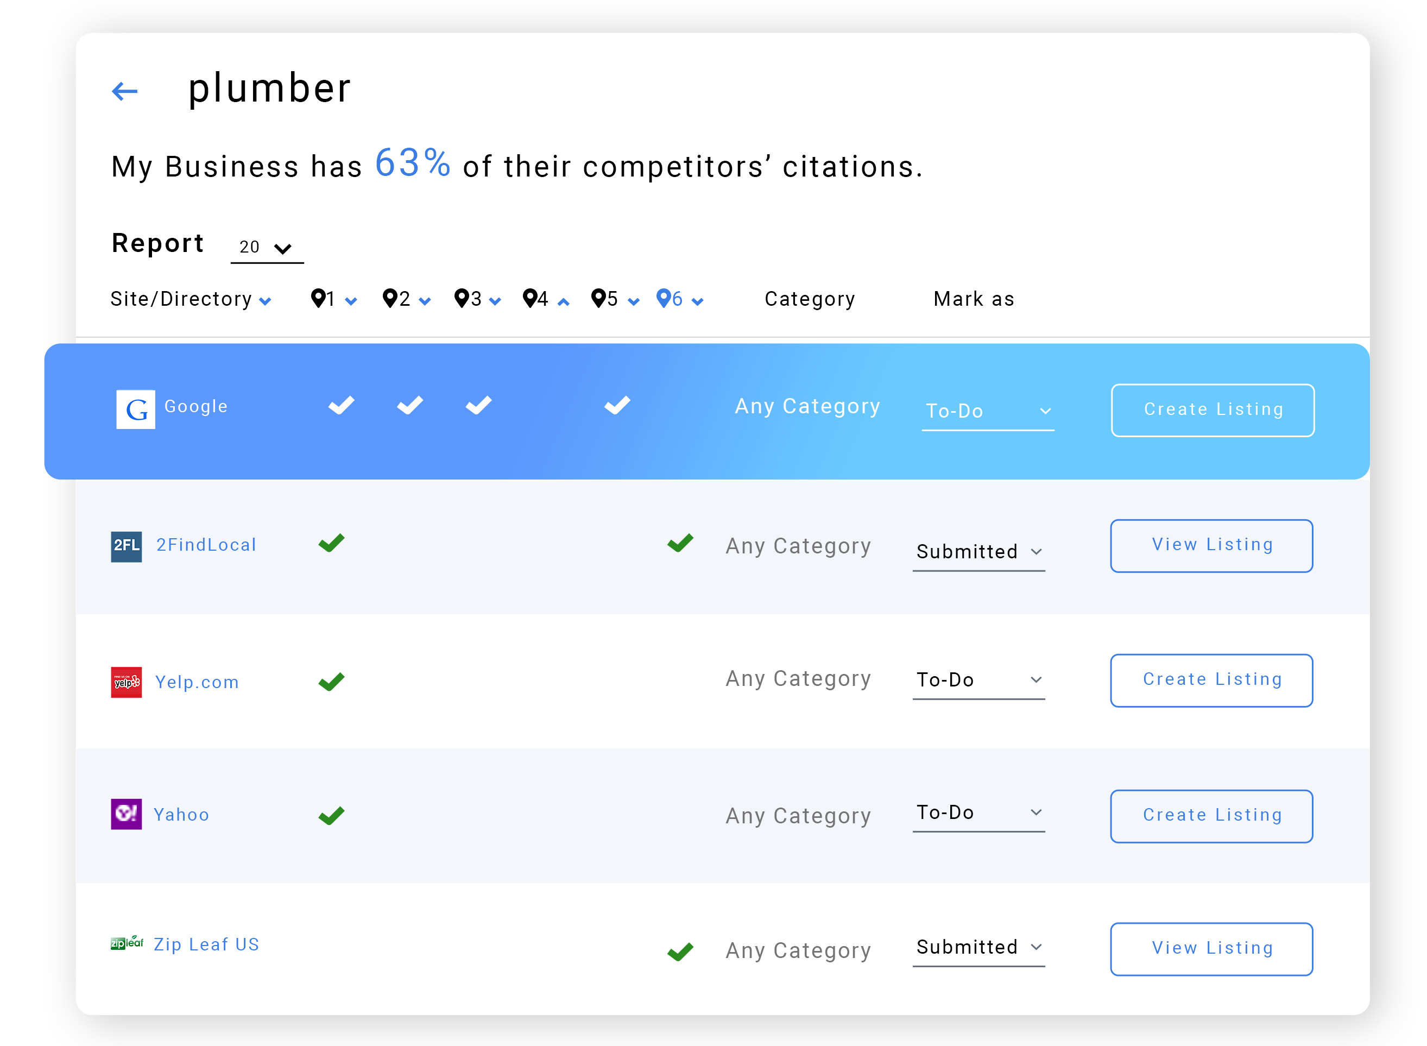Click the Google site directory icon

(x=136, y=407)
